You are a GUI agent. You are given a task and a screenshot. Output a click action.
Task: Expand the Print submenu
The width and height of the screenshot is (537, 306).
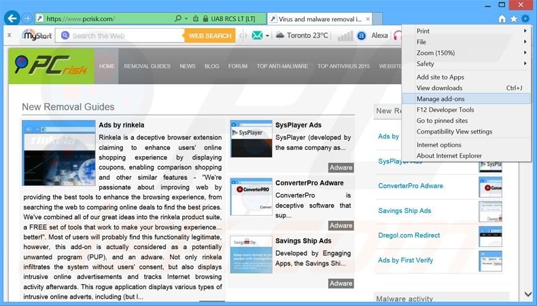[466, 31]
